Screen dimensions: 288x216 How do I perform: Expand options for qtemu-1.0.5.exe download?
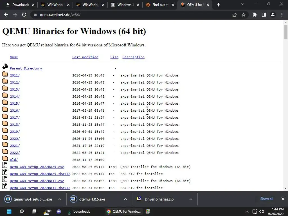(125, 199)
